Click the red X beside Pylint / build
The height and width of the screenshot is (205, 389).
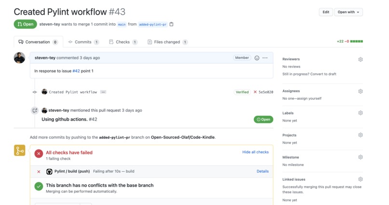[39, 172]
